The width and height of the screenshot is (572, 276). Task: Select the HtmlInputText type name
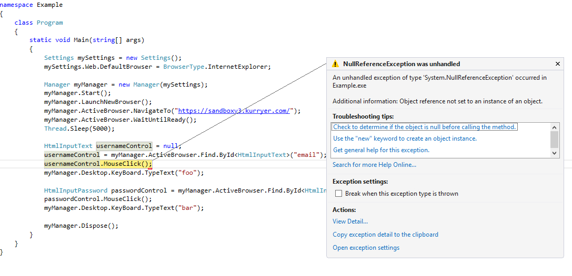68,146
